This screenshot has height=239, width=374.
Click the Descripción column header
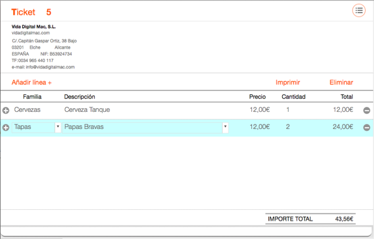coord(80,97)
